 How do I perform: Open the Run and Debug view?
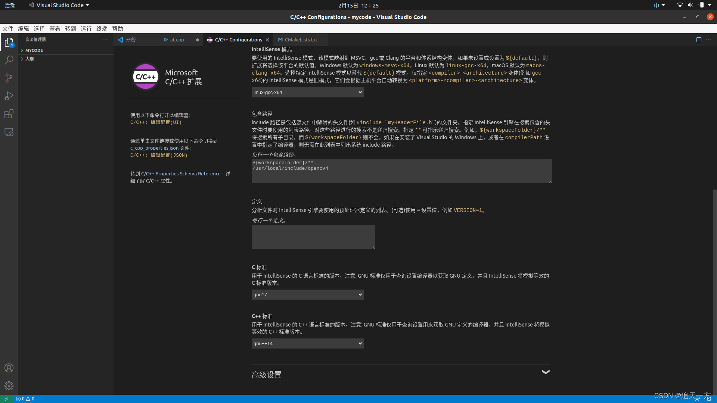[x=9, y=96]
